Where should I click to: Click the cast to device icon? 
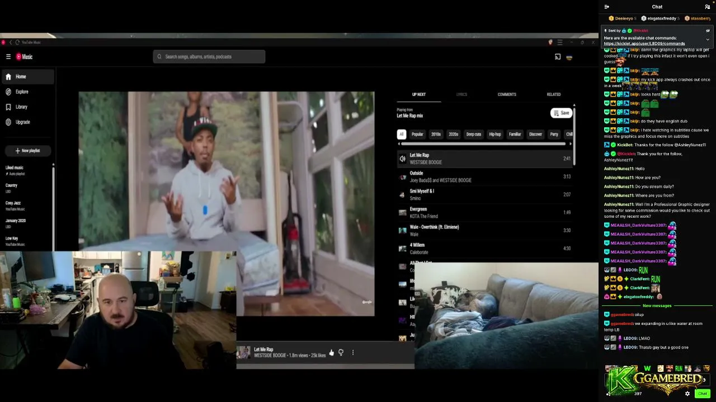[558, 56]
